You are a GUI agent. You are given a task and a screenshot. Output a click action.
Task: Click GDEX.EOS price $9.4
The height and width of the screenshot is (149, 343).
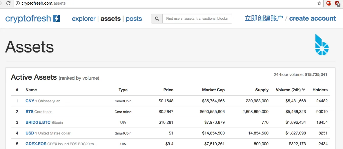169,144
